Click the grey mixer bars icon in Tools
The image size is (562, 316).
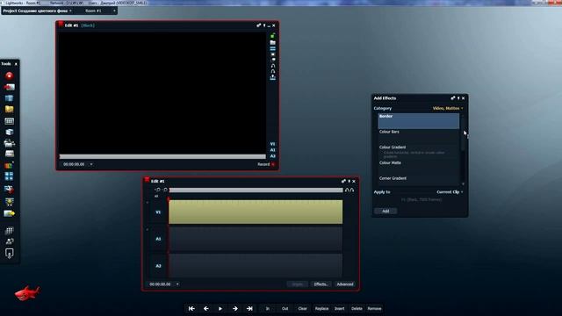10,230
